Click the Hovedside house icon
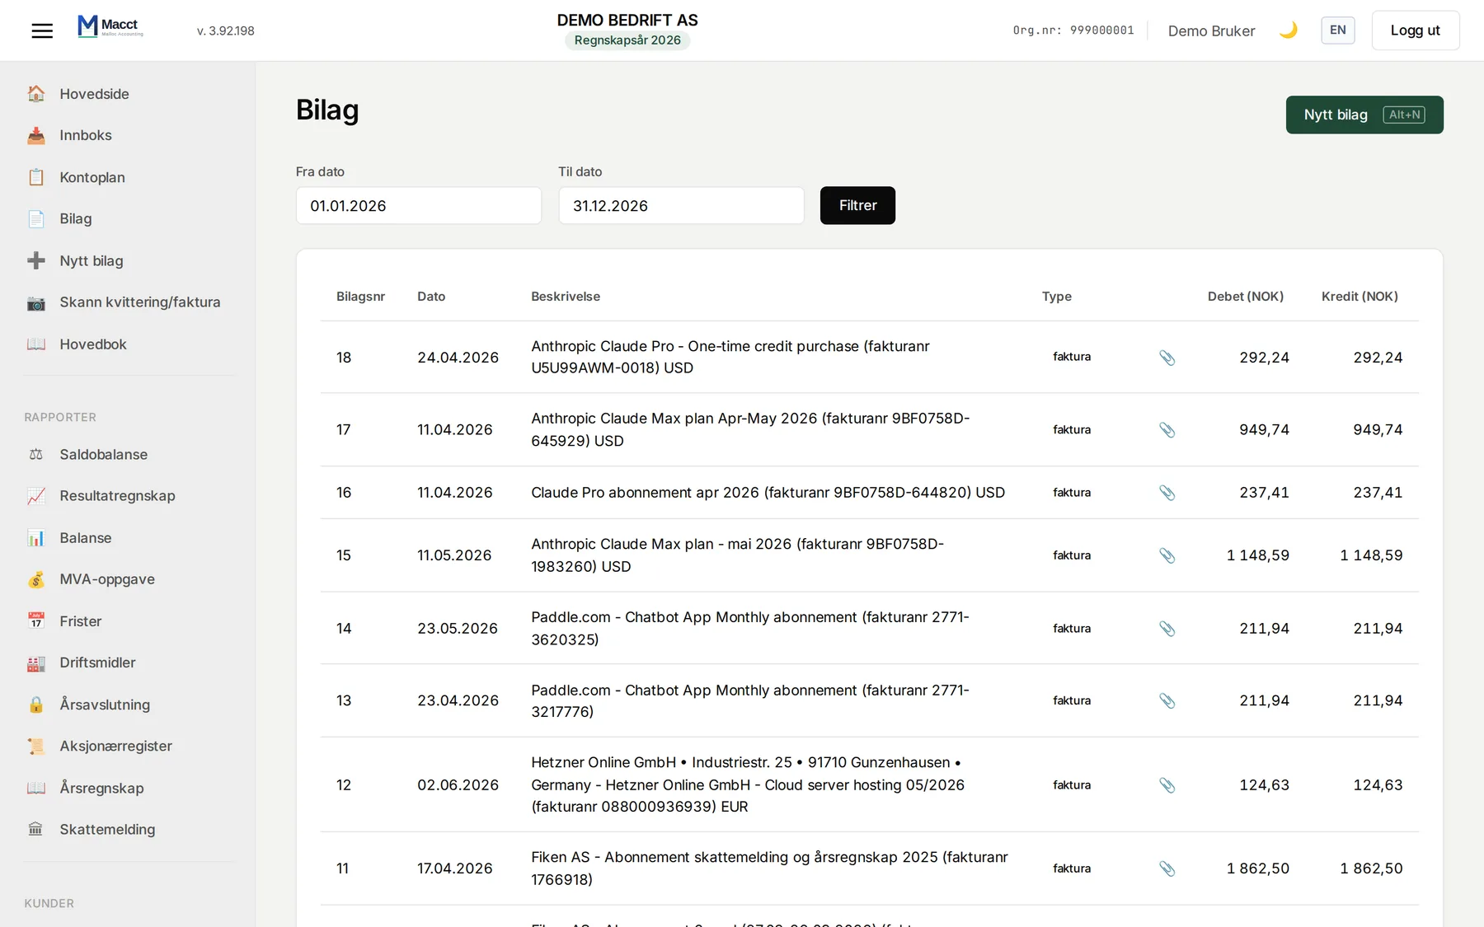 point(36,94)
